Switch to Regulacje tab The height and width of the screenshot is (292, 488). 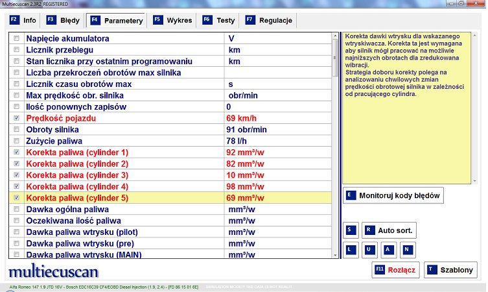pyautogui.click(x=270, y=20)
